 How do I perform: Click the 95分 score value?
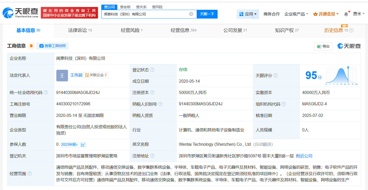click(314, 75)
